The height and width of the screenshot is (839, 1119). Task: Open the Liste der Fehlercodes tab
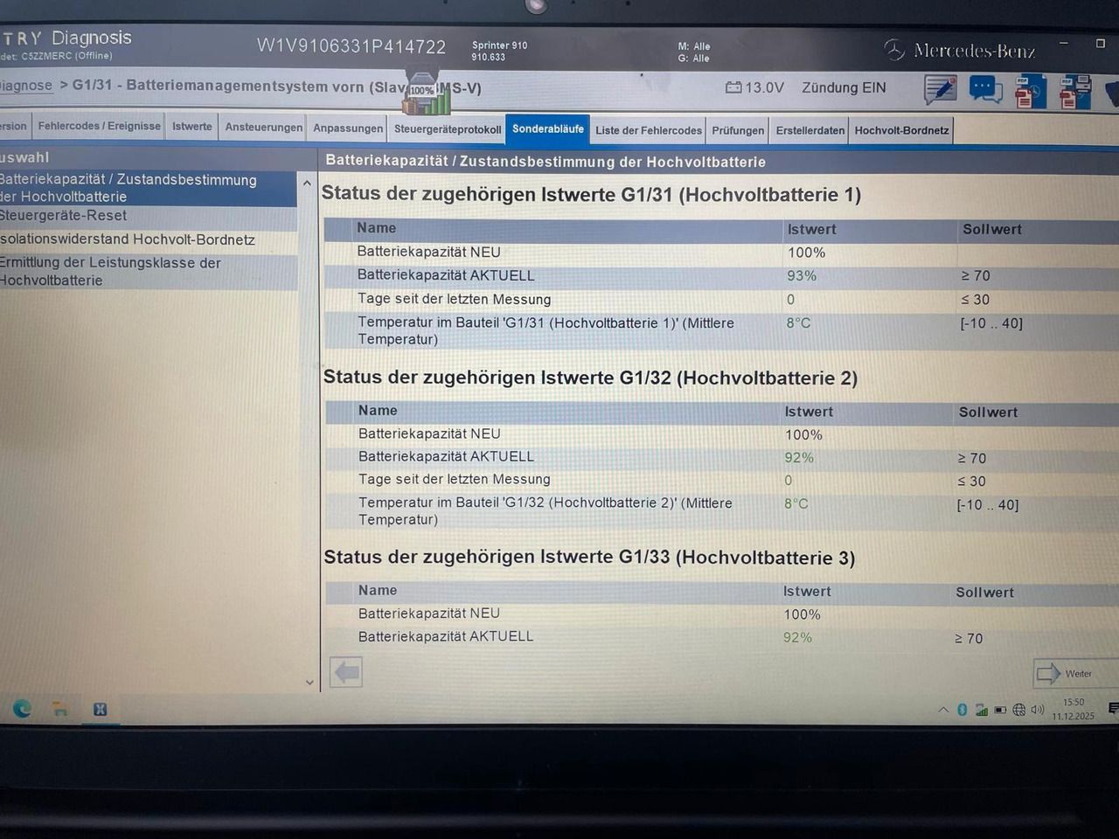pos(649,130)
